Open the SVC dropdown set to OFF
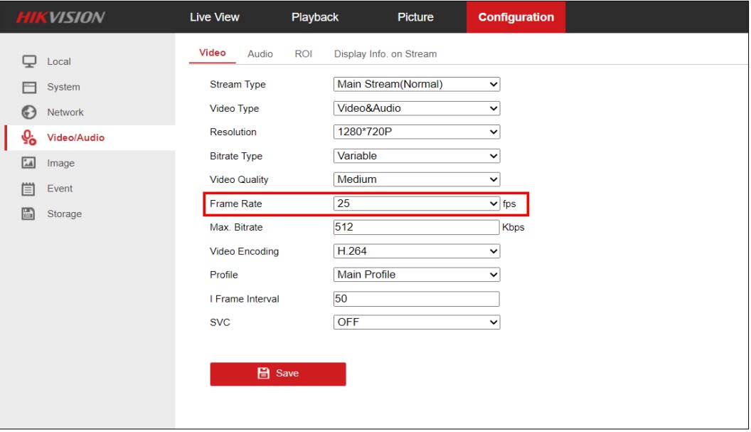Image resolution: width=751 pixels, height=432 pixels. 416,322
